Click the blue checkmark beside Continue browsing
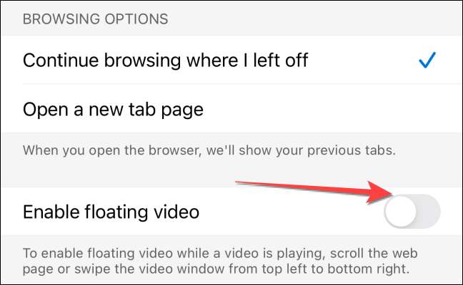The width and height of the screenshot is (463, 285). point(427,60)
